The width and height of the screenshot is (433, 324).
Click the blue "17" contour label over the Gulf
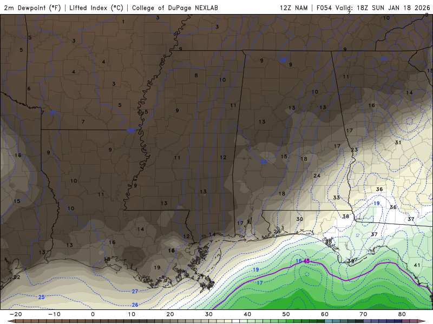(x=260, y=282)
